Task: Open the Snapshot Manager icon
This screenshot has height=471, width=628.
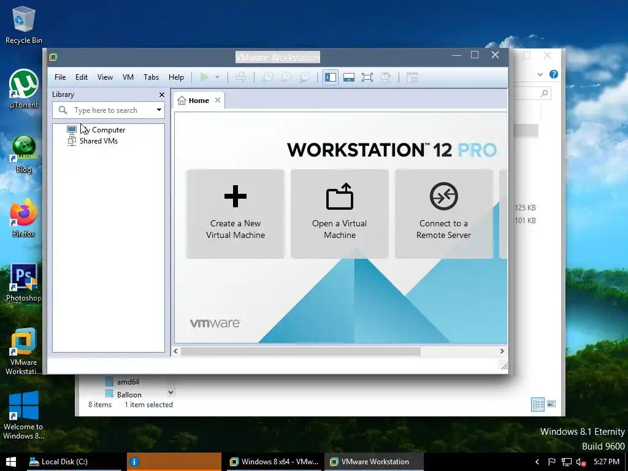Action: click(305, 77)
